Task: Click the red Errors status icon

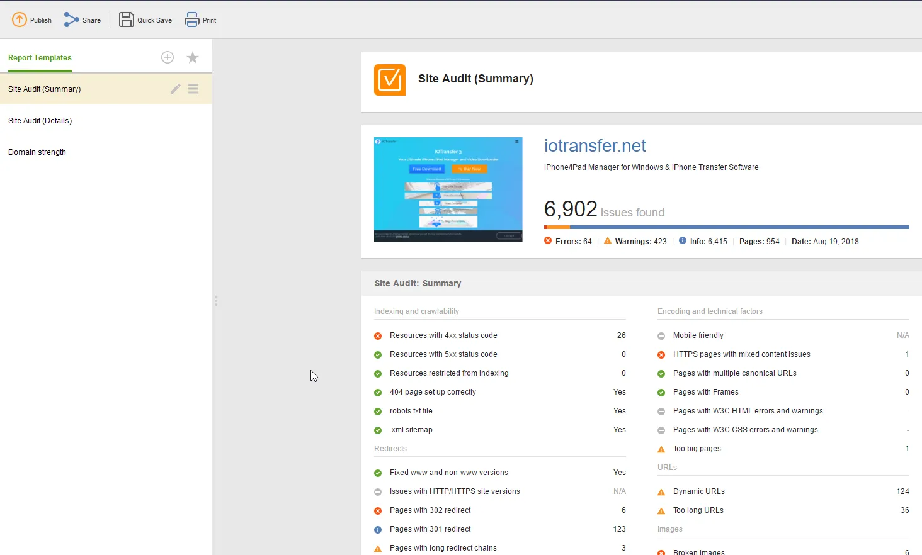Action: point(548,241)
